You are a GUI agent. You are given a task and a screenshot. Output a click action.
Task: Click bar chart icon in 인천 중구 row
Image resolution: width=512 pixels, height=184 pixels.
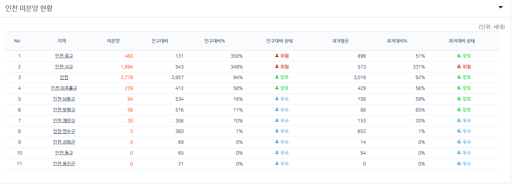[459, 55]
